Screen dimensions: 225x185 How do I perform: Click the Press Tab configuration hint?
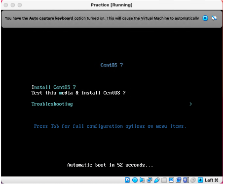110,126
